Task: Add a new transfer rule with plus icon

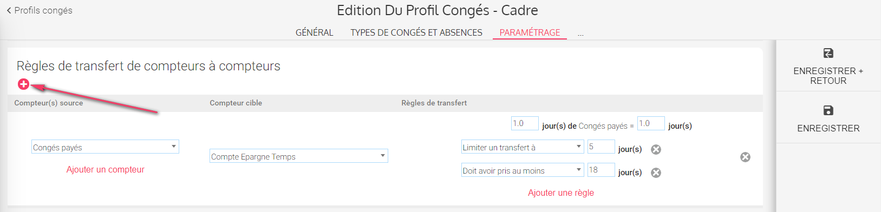Action: tap(23, 84)
